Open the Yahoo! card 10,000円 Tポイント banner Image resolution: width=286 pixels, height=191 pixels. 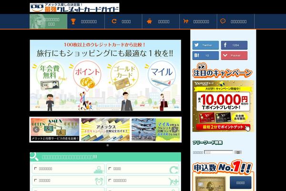[x=223, y=106]
